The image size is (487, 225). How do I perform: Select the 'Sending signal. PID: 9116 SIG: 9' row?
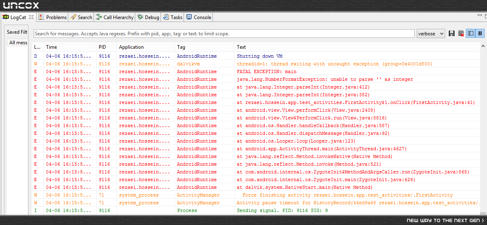pos(256,210)
